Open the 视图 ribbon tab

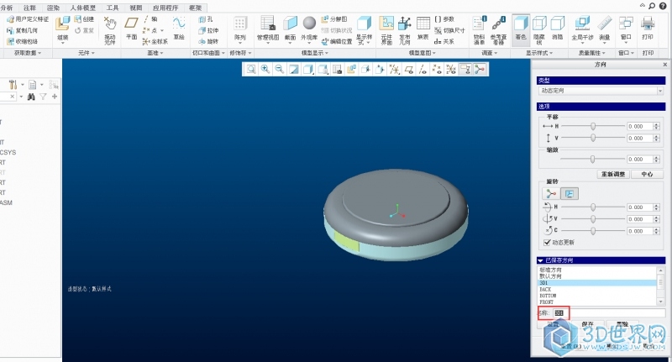135,8
